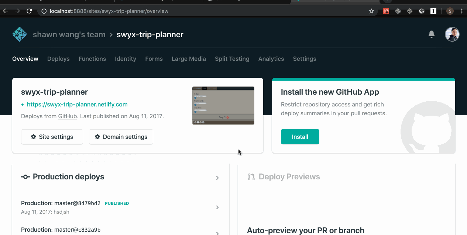Click the Domain settings button
The width and height of the screenshot is (467, 235).
pyautogui.click(x=121, y=137)
